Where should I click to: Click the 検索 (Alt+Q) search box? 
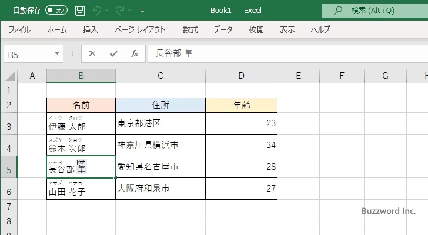375,11
